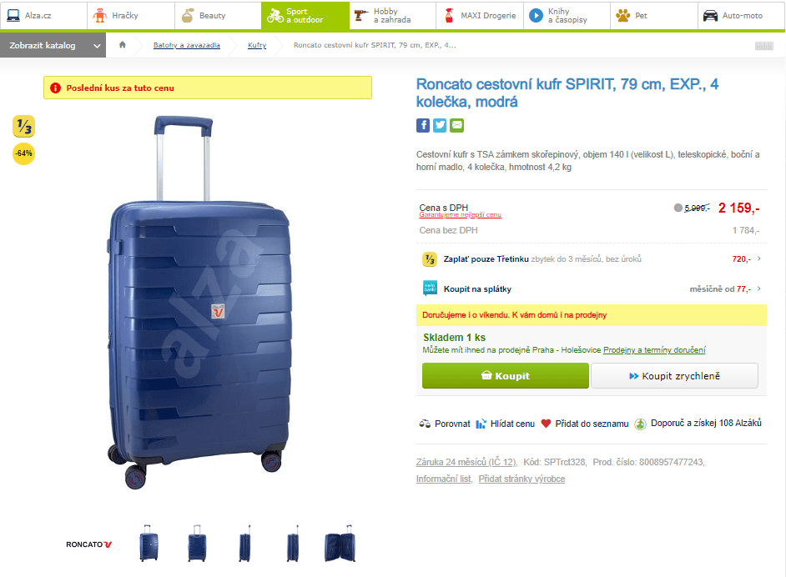Share the product on Twitter
This screenshot has height=577, width=786.
coord(440,125)
